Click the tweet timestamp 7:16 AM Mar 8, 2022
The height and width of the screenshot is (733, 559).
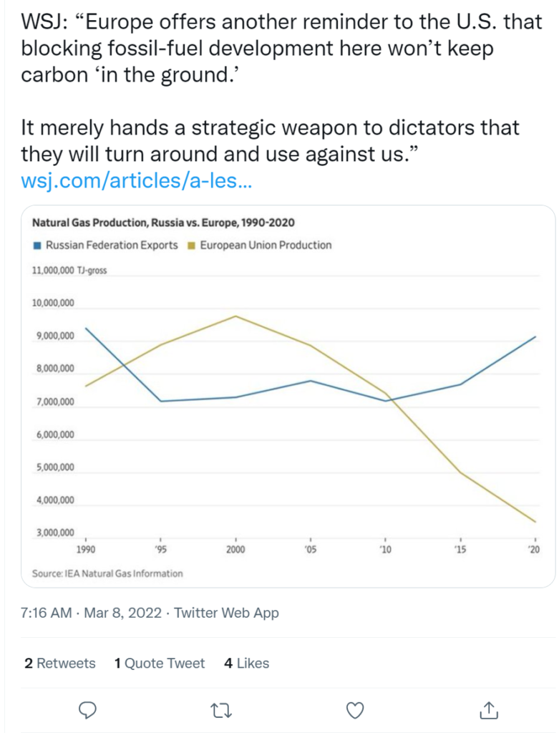[92, 613]
